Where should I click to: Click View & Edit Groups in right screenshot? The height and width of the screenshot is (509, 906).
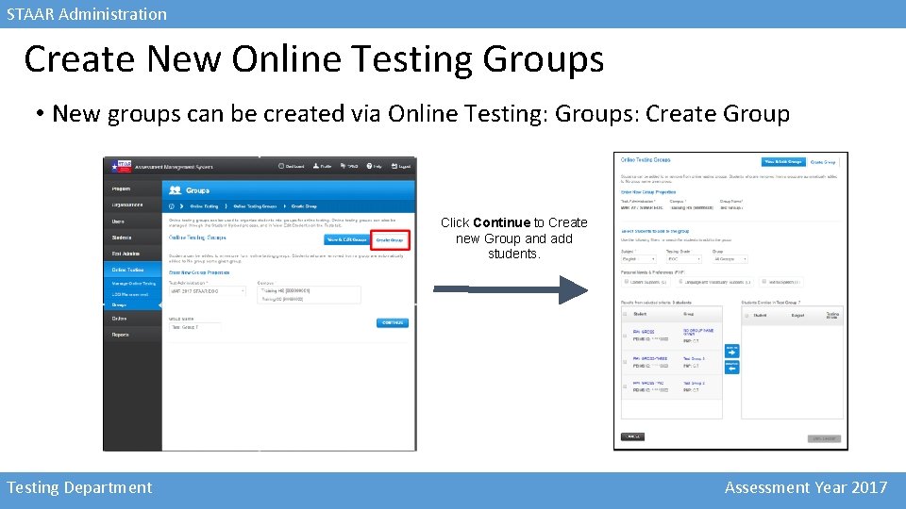[783, 162]
